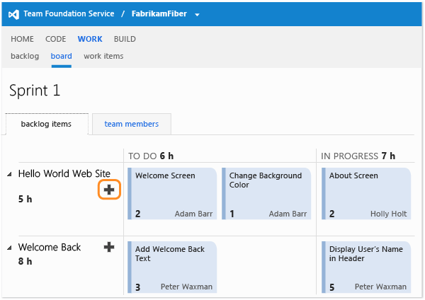
Task: Select the backlog items tab
Action: (47, 124)
